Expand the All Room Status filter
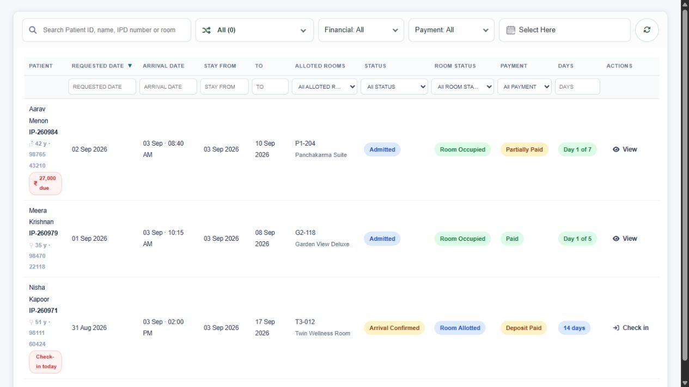689x387 pixels. click(462, 86)
